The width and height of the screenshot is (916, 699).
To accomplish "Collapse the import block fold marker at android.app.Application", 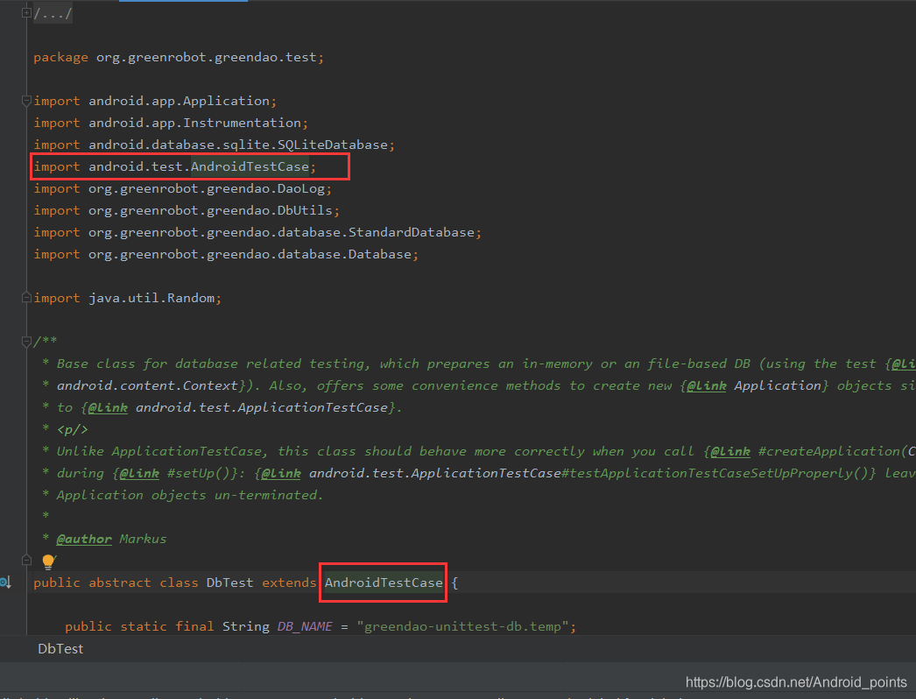I will click(26, 101).
